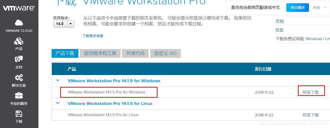Open the 文档 link
Screen dimensions: 330x128
(x=279, y=21)
